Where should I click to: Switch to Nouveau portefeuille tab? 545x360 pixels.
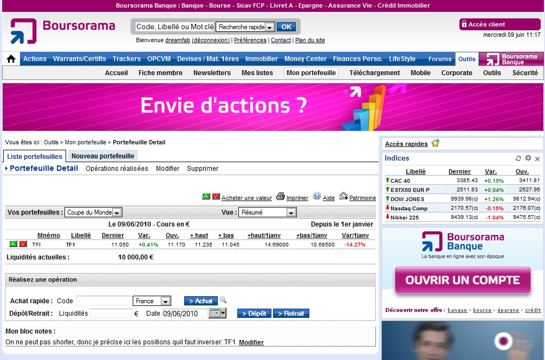pos(103,156)
